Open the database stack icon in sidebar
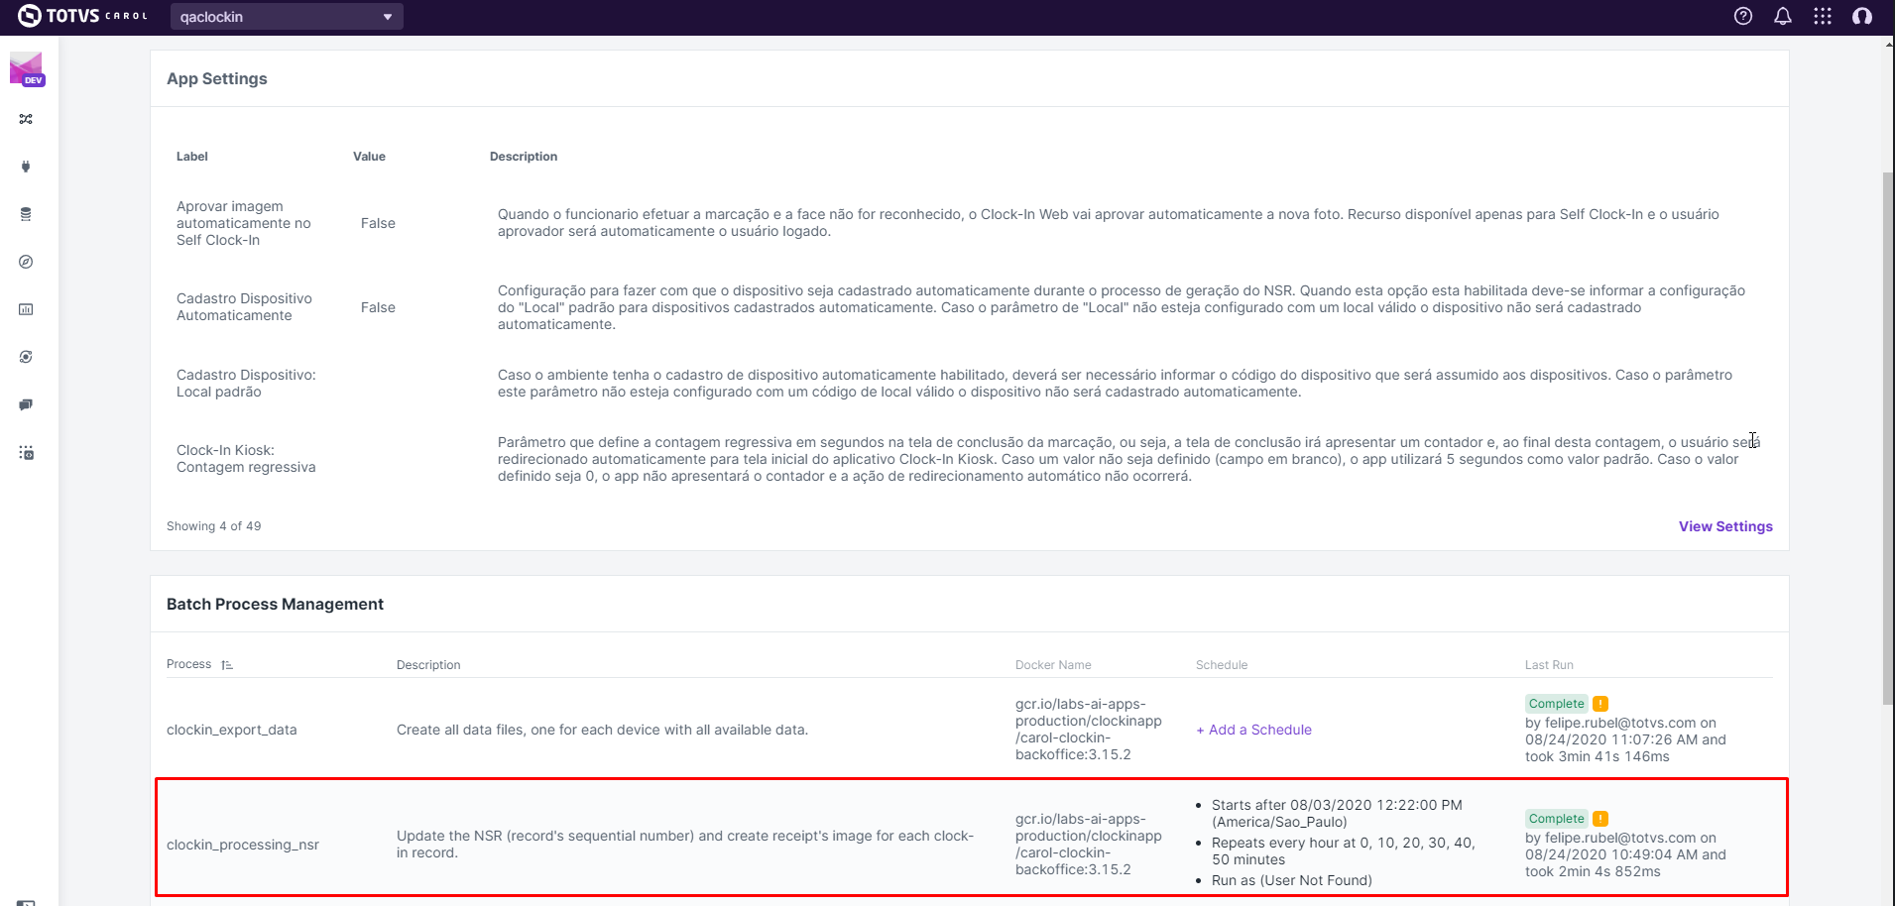This screenshot has width=1895, height=906. click(26, 214)
